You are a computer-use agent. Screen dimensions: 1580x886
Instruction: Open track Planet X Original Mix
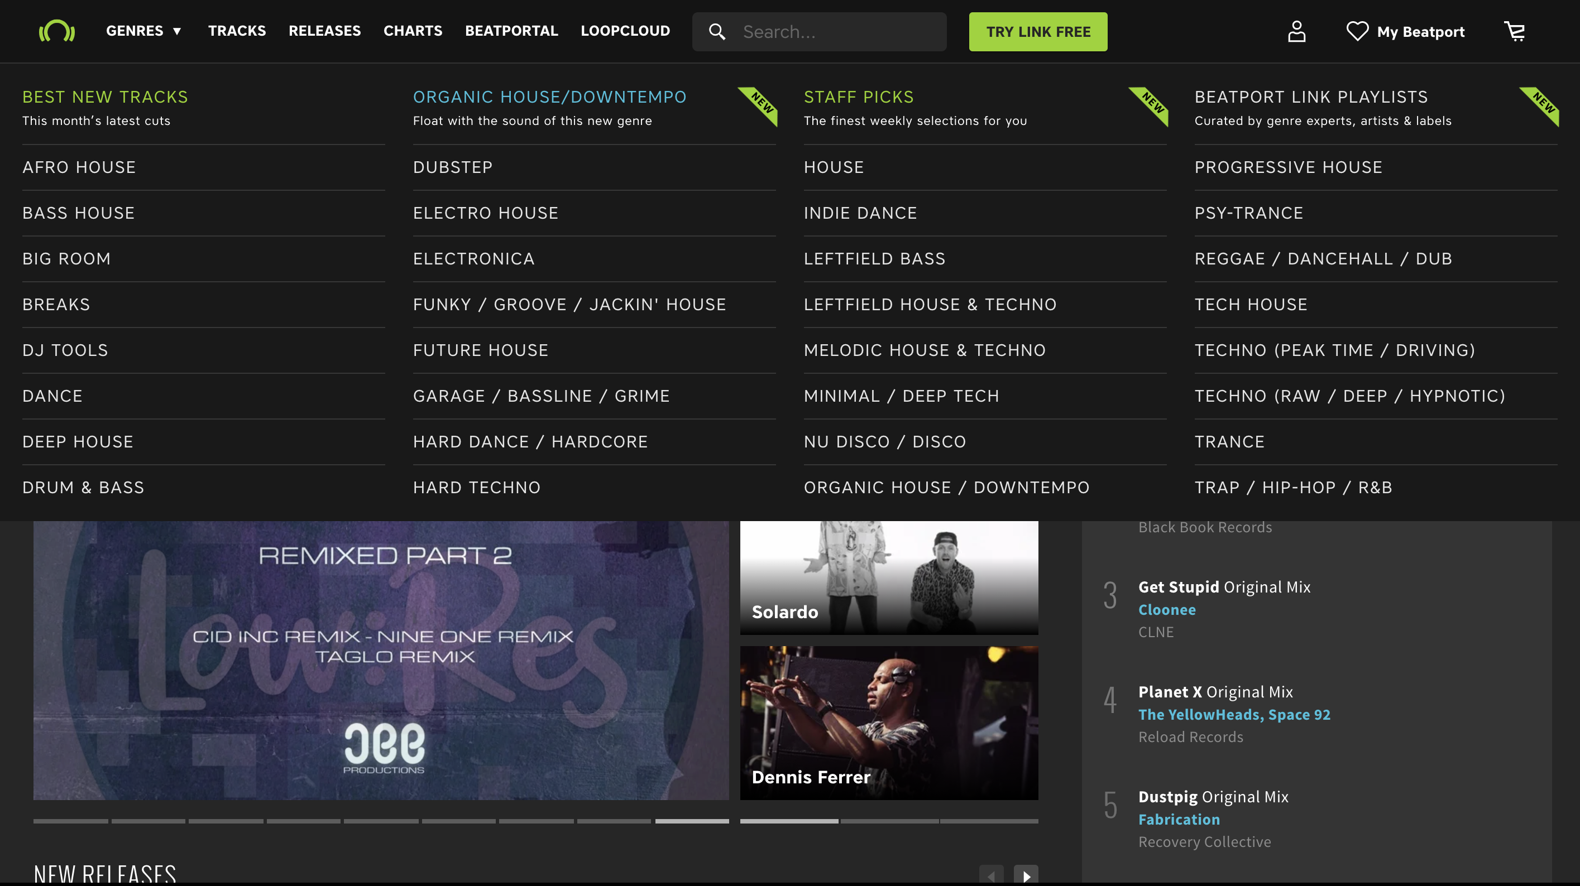point(1215,692)
